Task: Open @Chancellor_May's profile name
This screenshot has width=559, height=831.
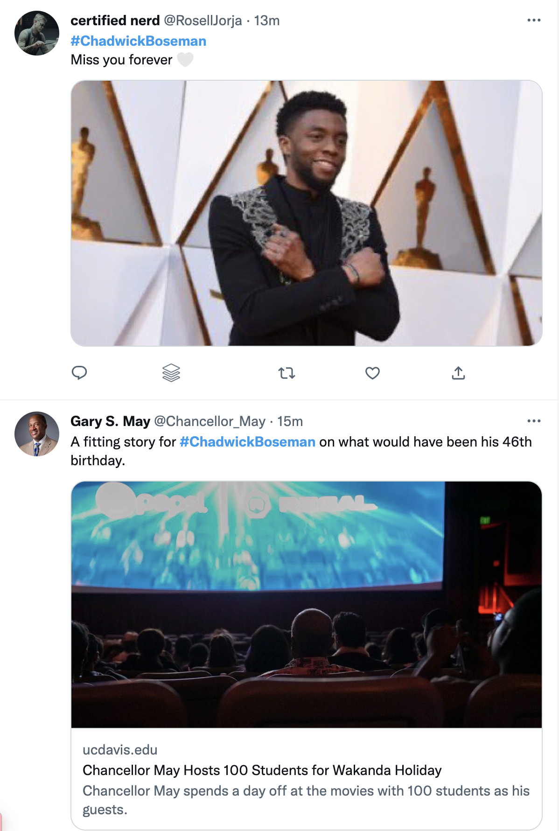Action: [x=211, y=421]
